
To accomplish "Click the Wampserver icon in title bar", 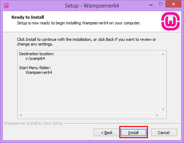I will [x=6, y=5].
